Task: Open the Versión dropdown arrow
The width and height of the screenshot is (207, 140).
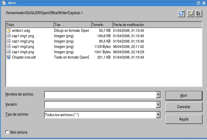Action: (x=158, y=104)
